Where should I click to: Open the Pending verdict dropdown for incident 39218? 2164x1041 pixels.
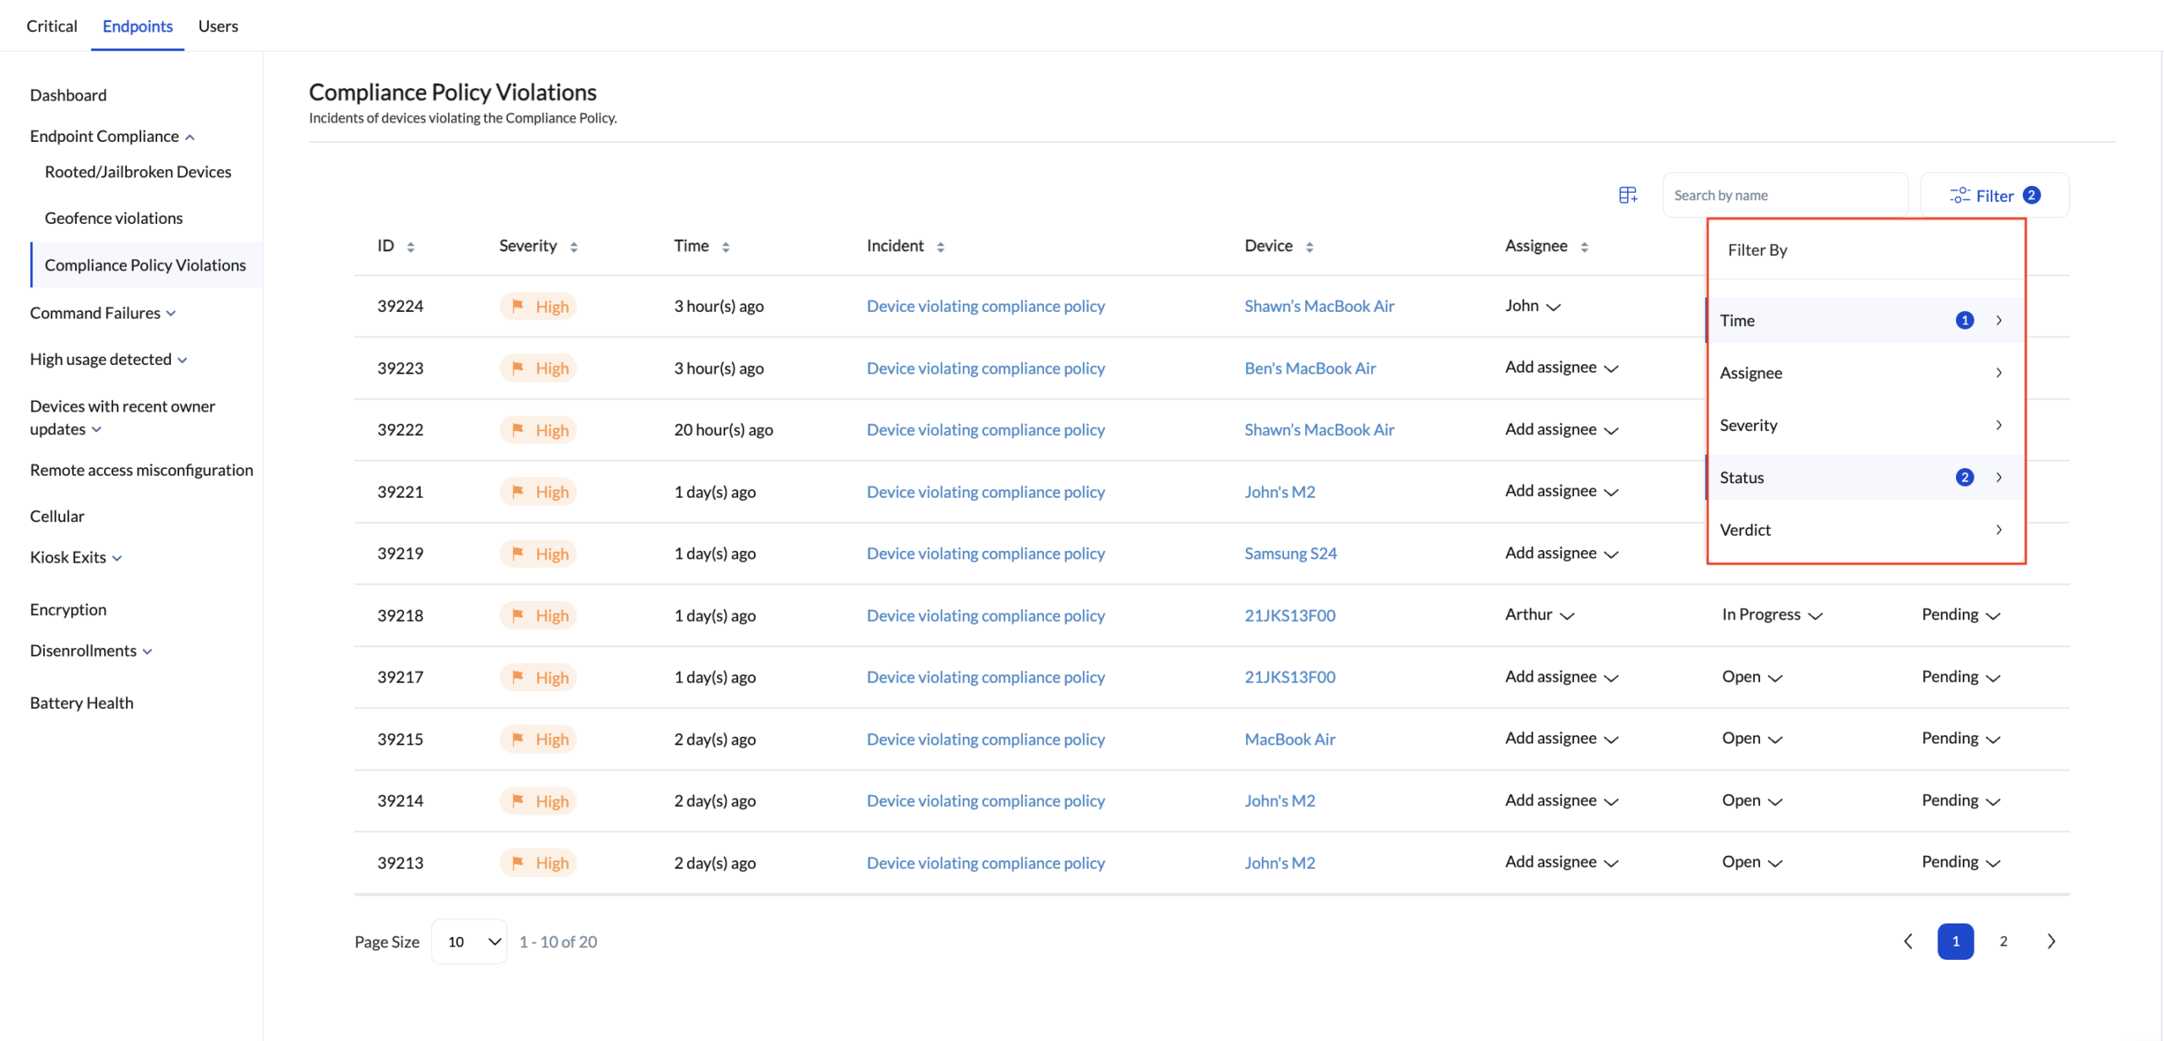(x=1959, y=614)
